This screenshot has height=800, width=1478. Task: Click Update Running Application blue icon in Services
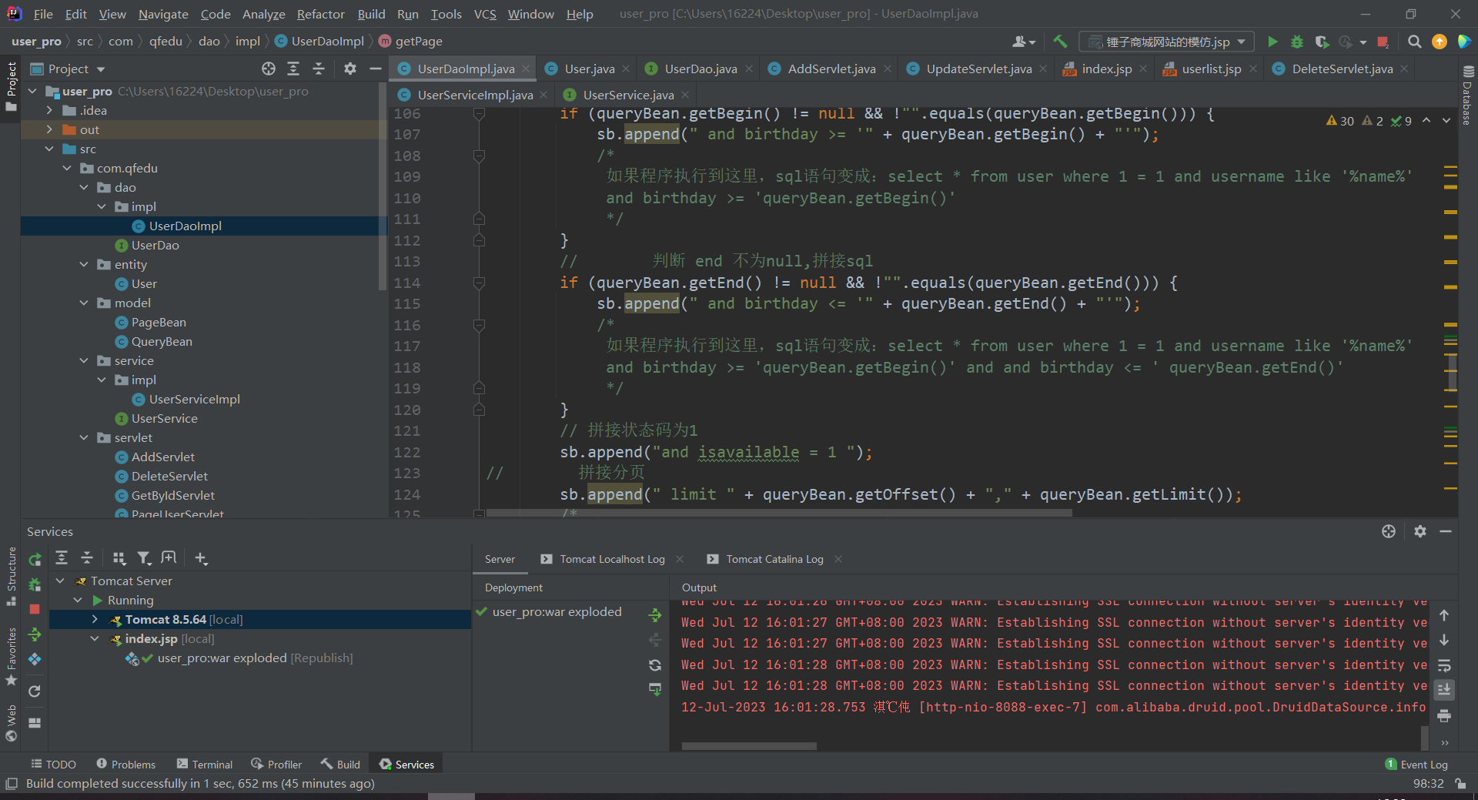click(x=35, y=660)
